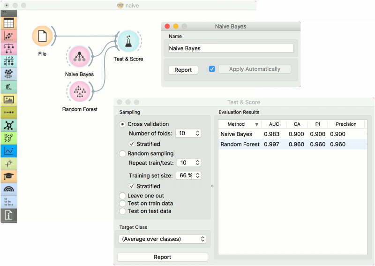
Task: Toggle the Apply Automatically checkbox
Action: [212, 69]
